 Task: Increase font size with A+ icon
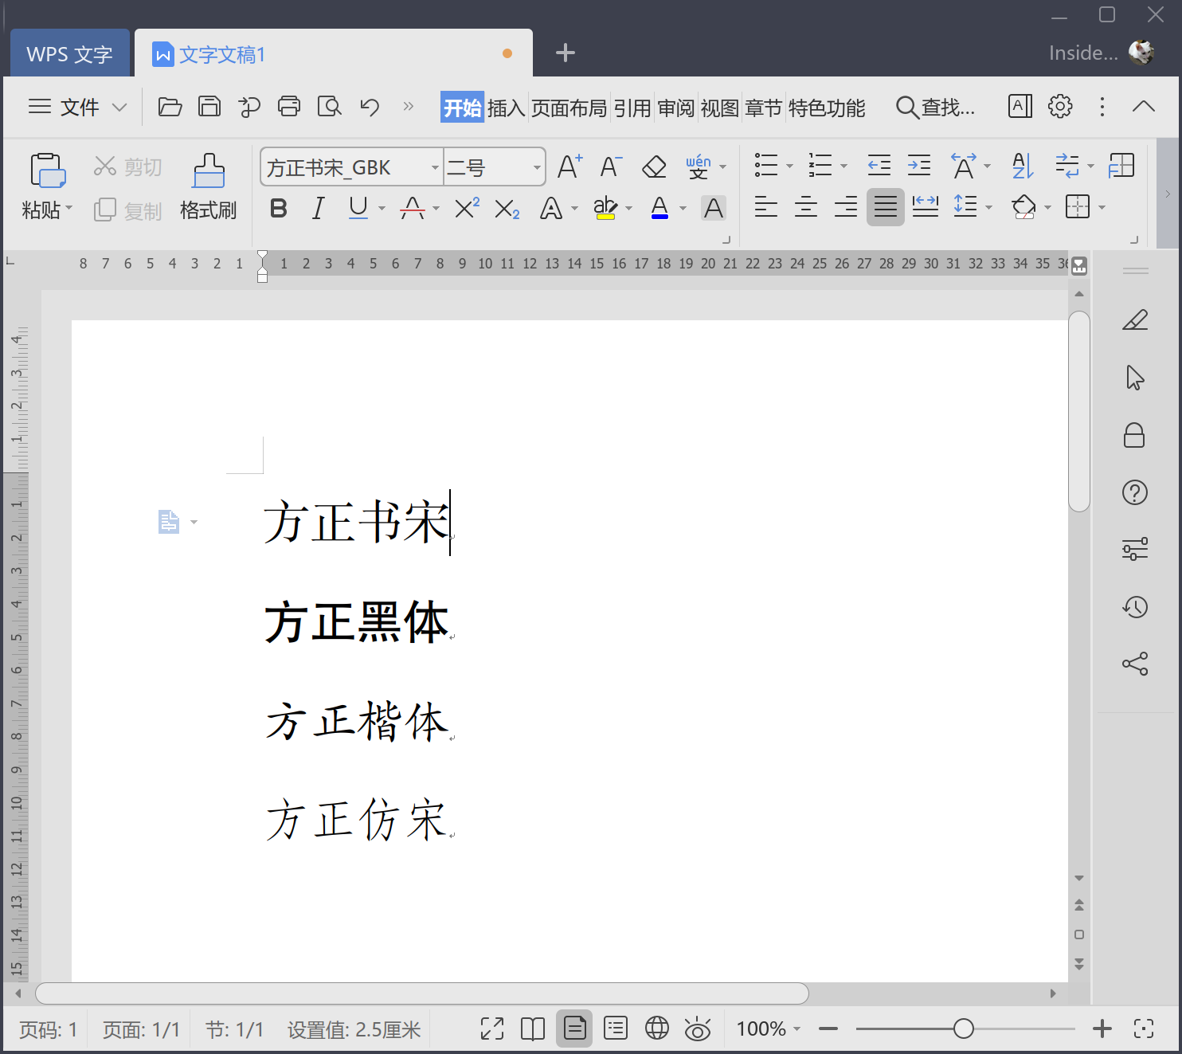point(569,167)
